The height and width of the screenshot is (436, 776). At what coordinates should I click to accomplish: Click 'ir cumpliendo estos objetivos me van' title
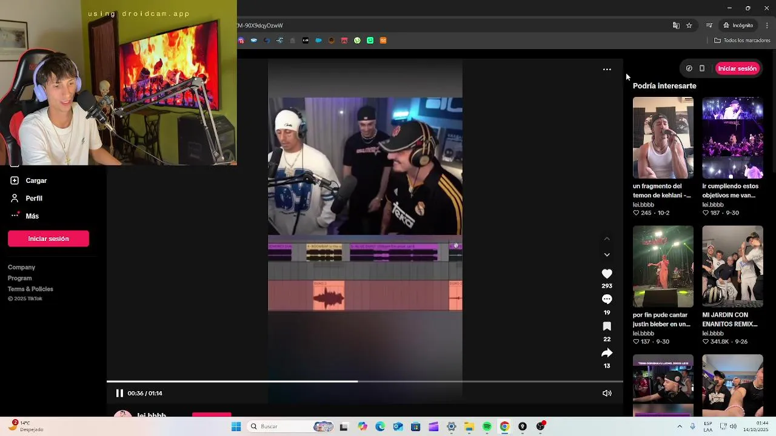(731, 191)
